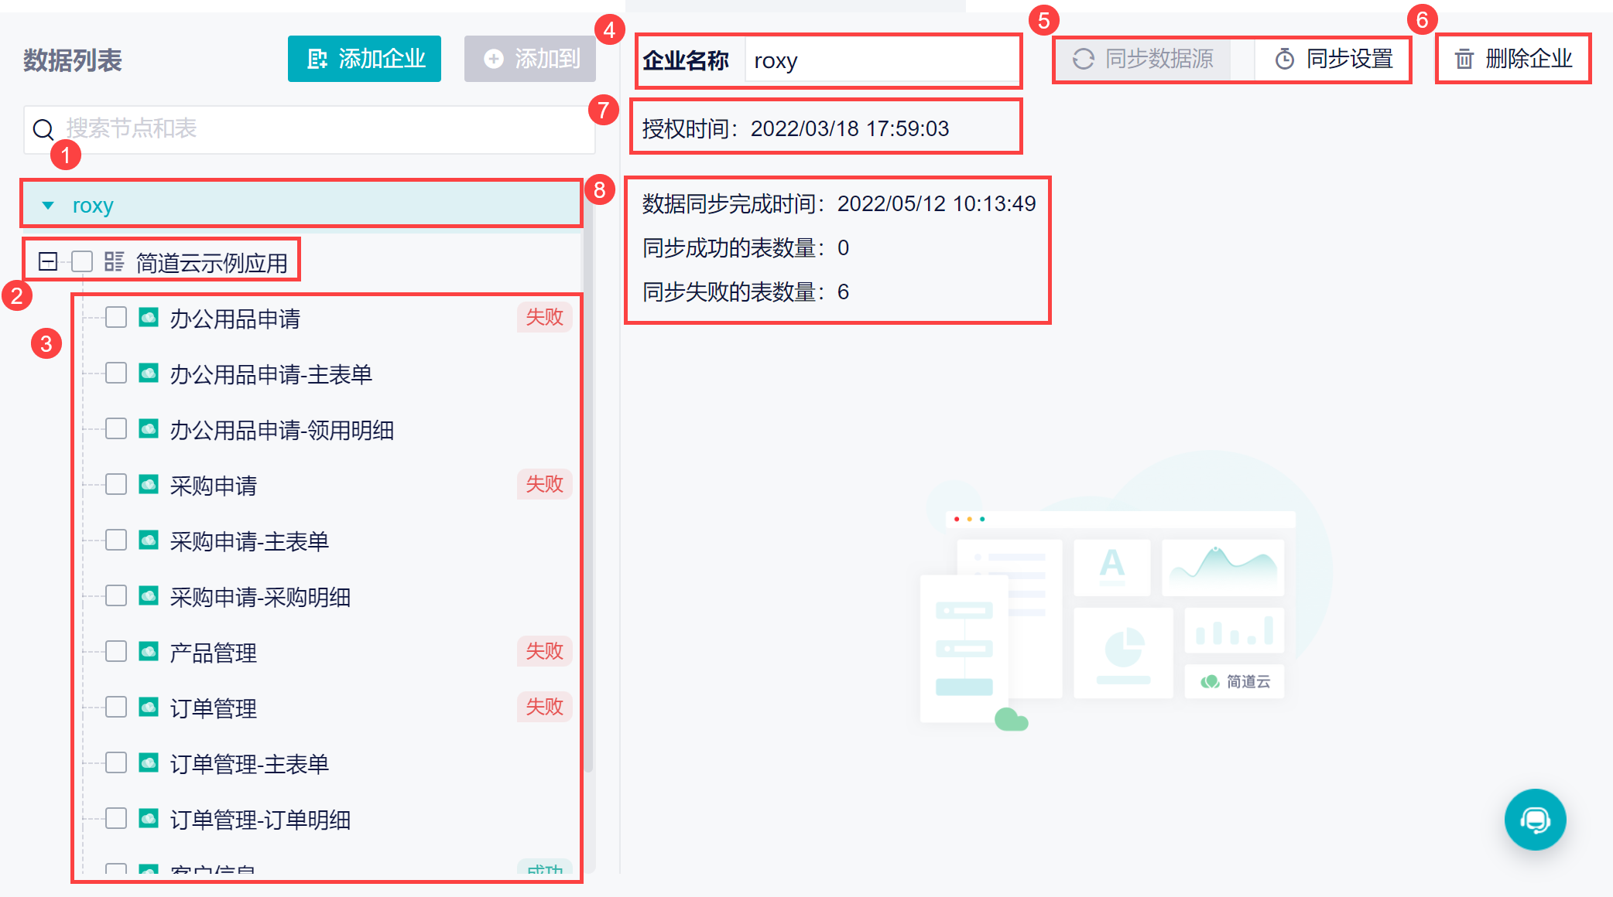Open the customer service chat bubble
Image resolution: width=1613 pixels, height=897 pixels.
(x=1535, y=820)
